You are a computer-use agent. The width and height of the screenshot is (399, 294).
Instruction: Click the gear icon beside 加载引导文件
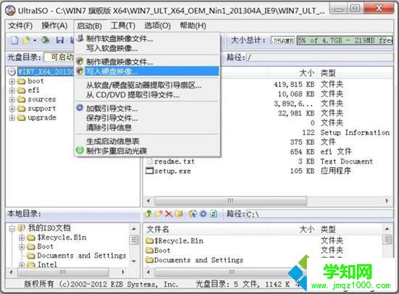[80, 108]
